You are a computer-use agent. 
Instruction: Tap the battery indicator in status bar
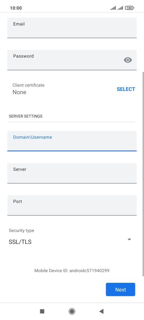pyautogui.click(x=129, y=8)
